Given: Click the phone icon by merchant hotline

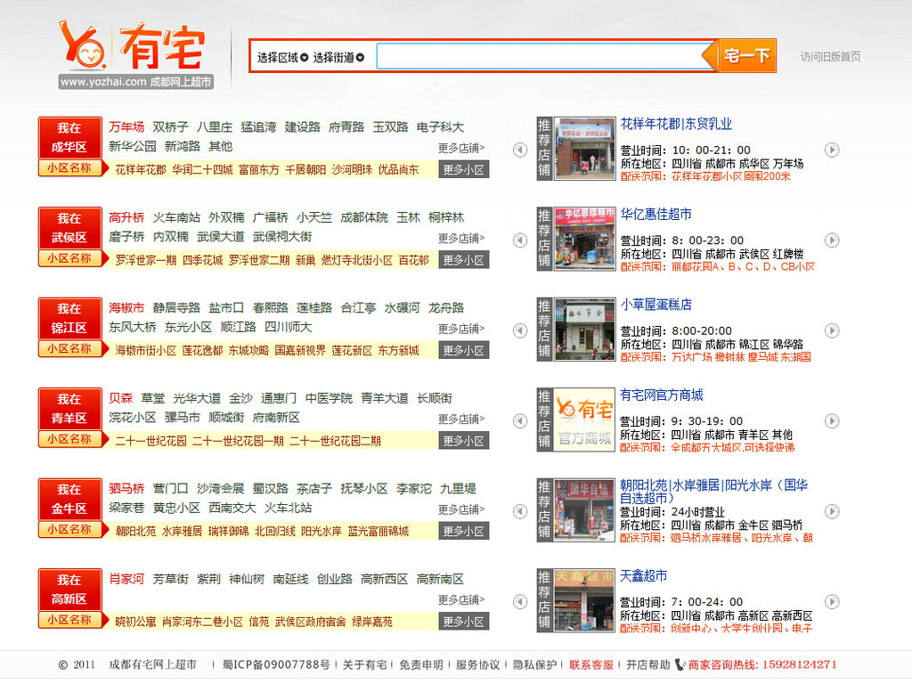Looking at the screenshot, I should (x=680, y=664).
